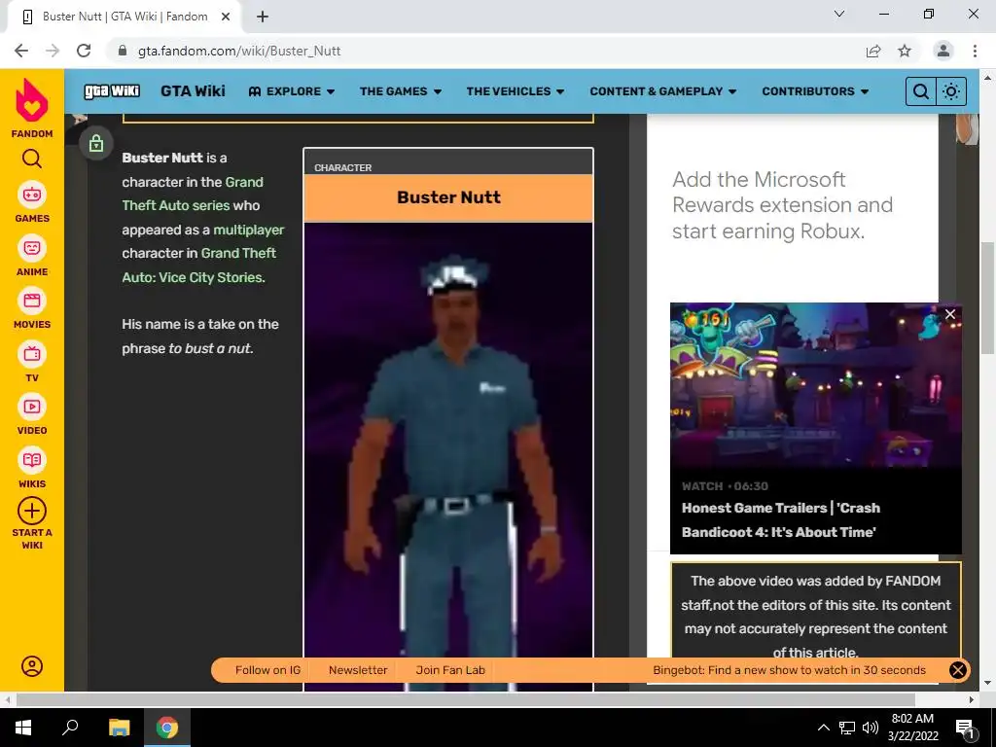Go back to the previous page
Screen dimensions: 996x747
[x=21, y=51]
